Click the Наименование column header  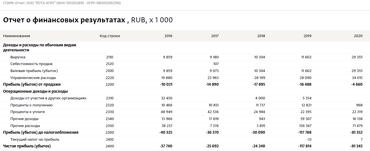17,36
